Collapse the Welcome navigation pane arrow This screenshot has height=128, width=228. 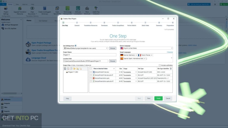pyautogui.click(x=21, y=20)
